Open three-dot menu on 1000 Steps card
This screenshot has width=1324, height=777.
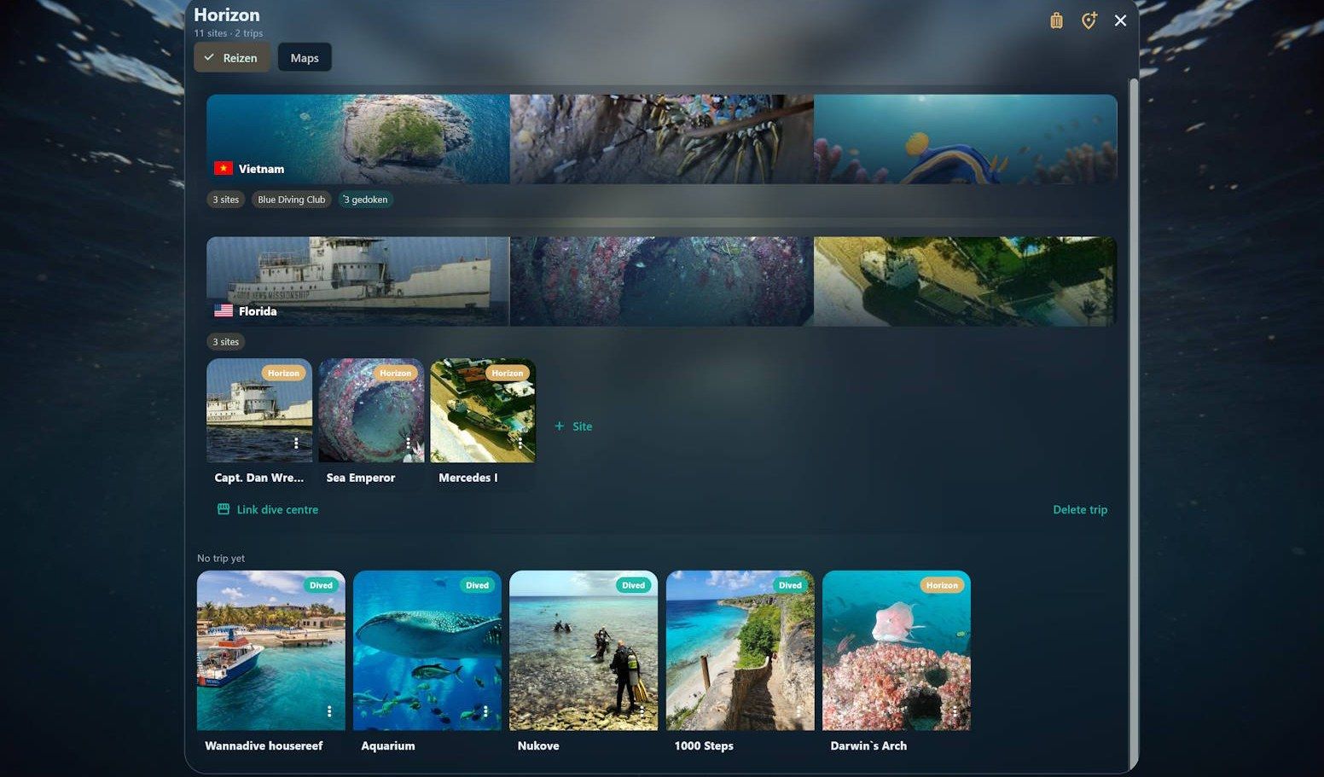(x=798, y=711)
